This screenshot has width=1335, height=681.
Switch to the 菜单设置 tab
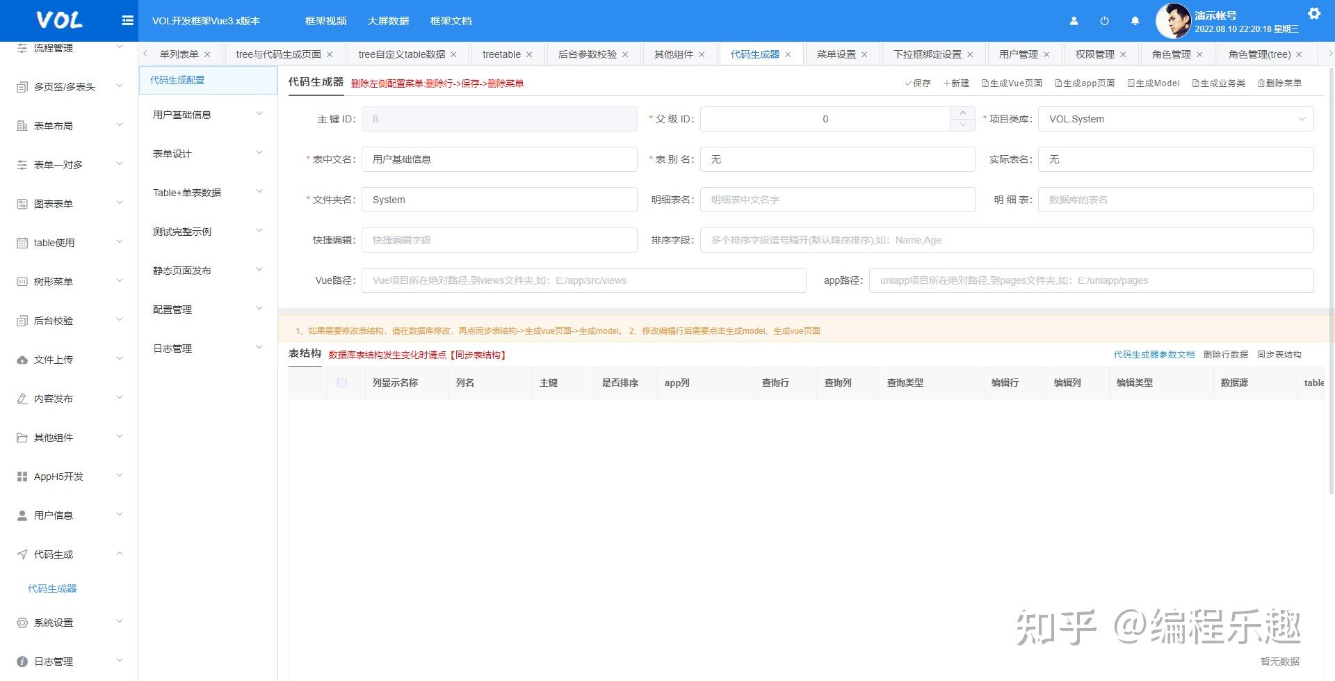837,54
